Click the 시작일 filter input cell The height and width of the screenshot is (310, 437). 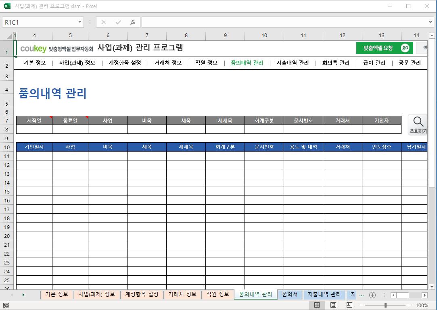34,129
